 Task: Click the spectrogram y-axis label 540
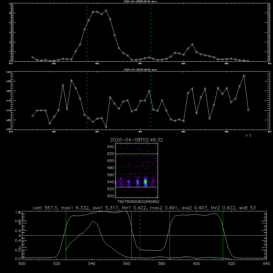pos(111,182)
